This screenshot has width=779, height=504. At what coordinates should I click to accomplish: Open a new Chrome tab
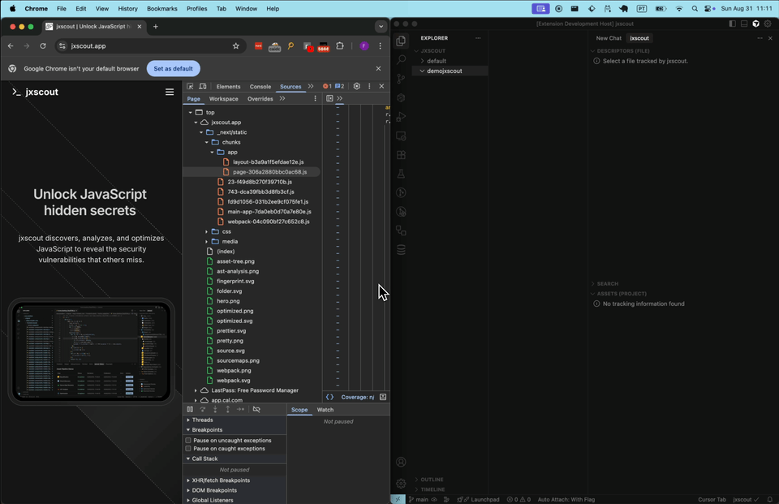point(156,26)
